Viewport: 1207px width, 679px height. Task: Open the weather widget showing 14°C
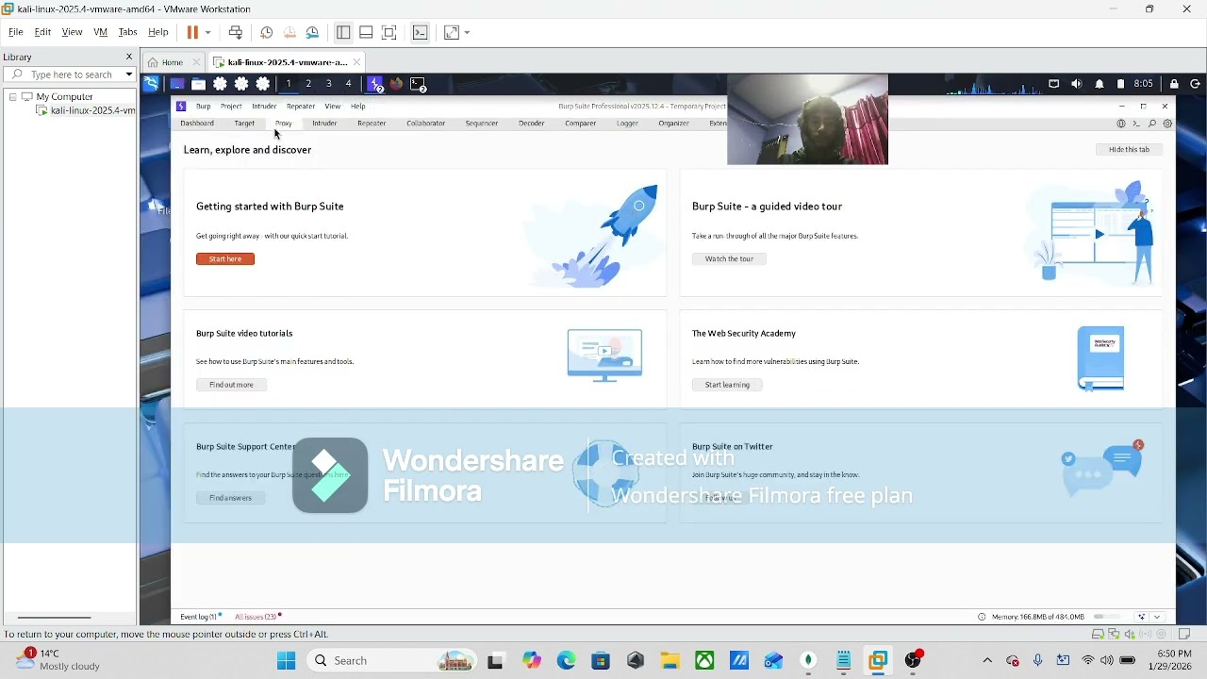tap(58, 660)
